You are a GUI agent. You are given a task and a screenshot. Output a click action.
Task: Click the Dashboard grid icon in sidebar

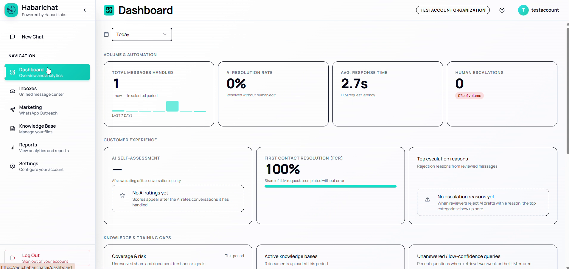[13, 72]
